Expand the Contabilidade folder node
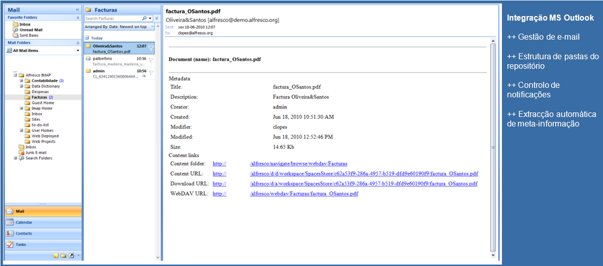Screen dimensions: 603x266 (22, 81)
